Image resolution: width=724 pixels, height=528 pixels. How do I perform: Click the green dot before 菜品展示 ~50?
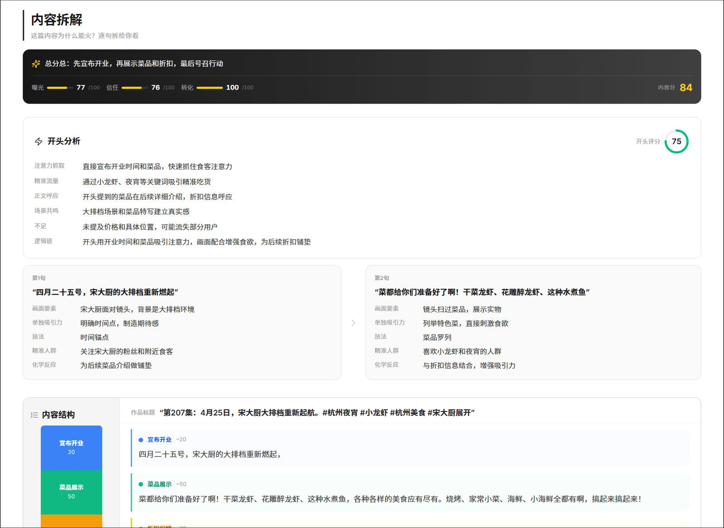pyautogui.click(x=141, y=485)
